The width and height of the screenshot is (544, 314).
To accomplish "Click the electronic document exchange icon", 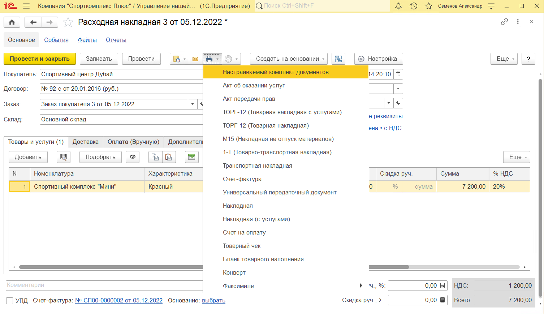I will pos(228,59).
